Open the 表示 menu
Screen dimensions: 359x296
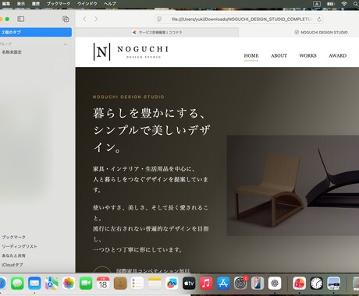coord(21,4)
